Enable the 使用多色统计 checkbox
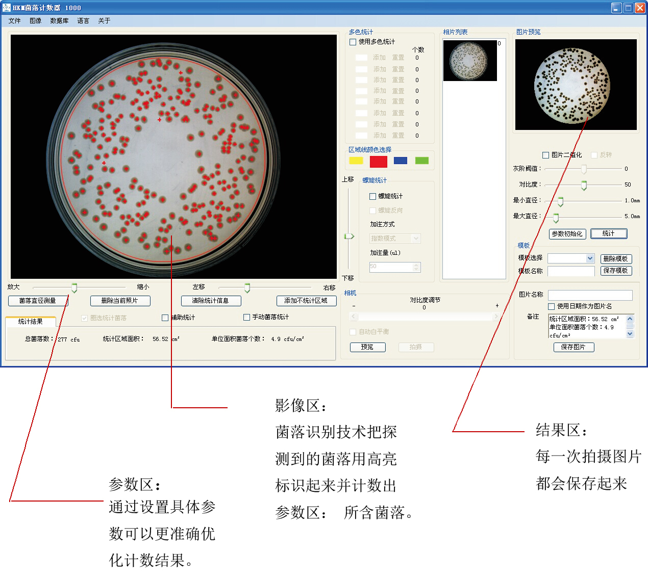The height and width of the screenshot is (579, 648). pyautogui.click(x=353, y=42)
